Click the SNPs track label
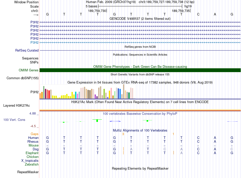Screen dimensions: 241x178 point(34,62)
